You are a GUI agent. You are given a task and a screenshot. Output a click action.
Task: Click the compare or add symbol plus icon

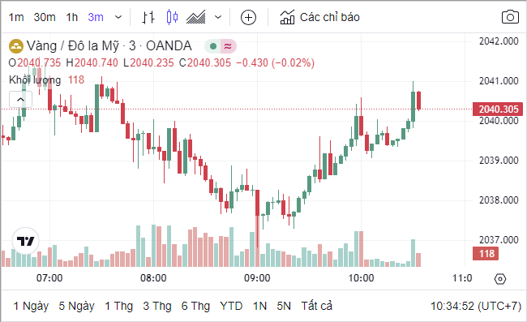[x=248, y=17]
